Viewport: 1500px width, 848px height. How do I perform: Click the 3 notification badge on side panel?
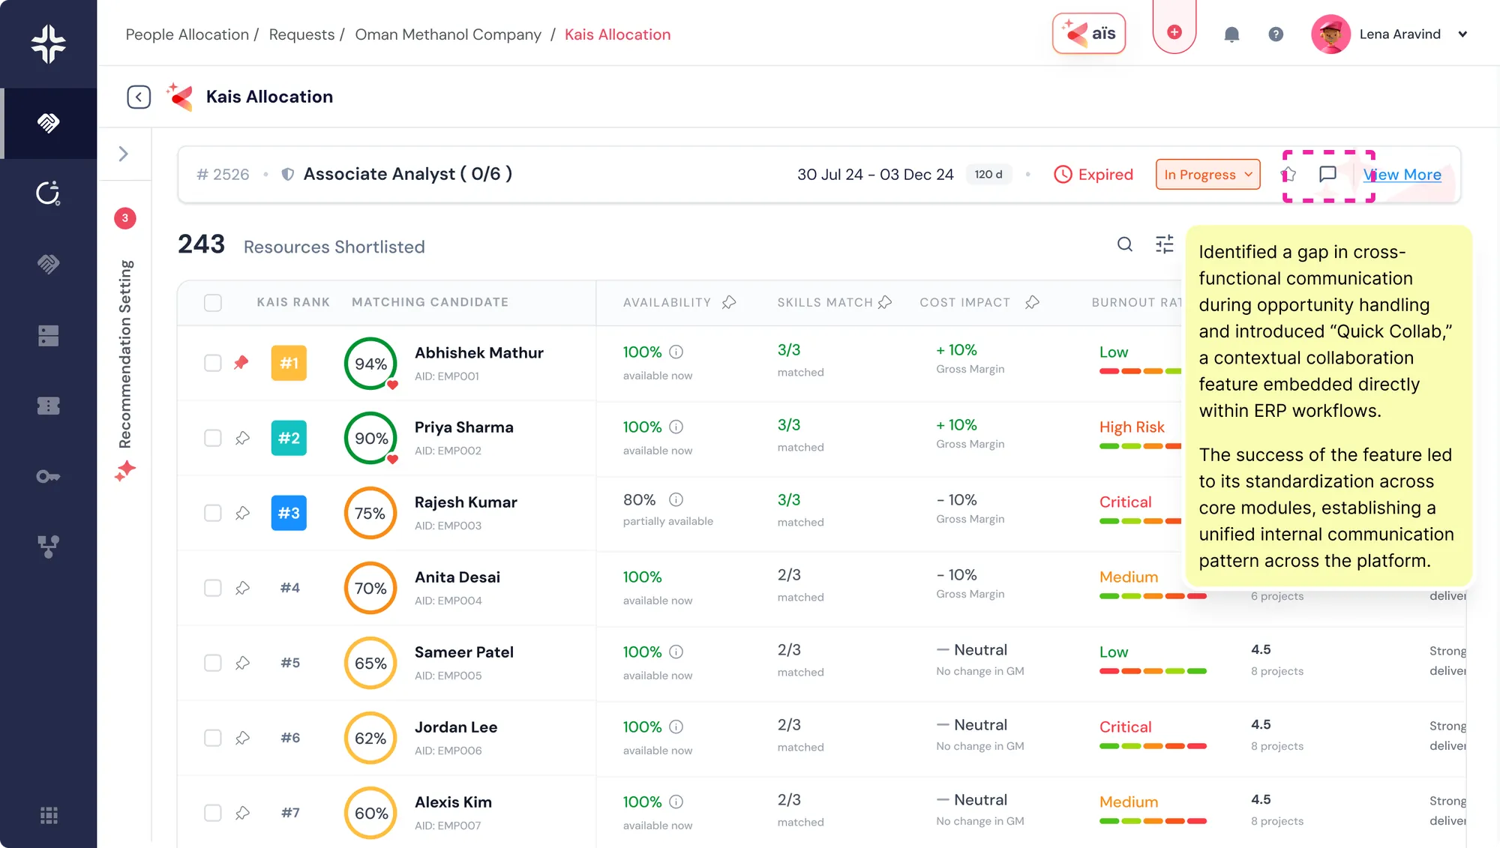click(125, 218)
